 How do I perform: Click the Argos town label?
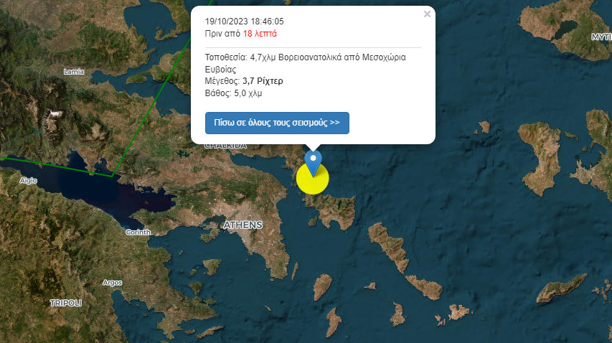(113, 283)
